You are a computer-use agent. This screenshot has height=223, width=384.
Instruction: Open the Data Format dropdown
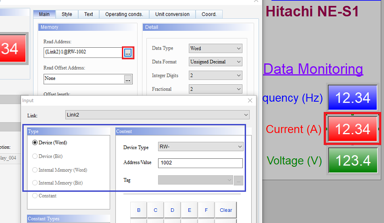(216, 62)
